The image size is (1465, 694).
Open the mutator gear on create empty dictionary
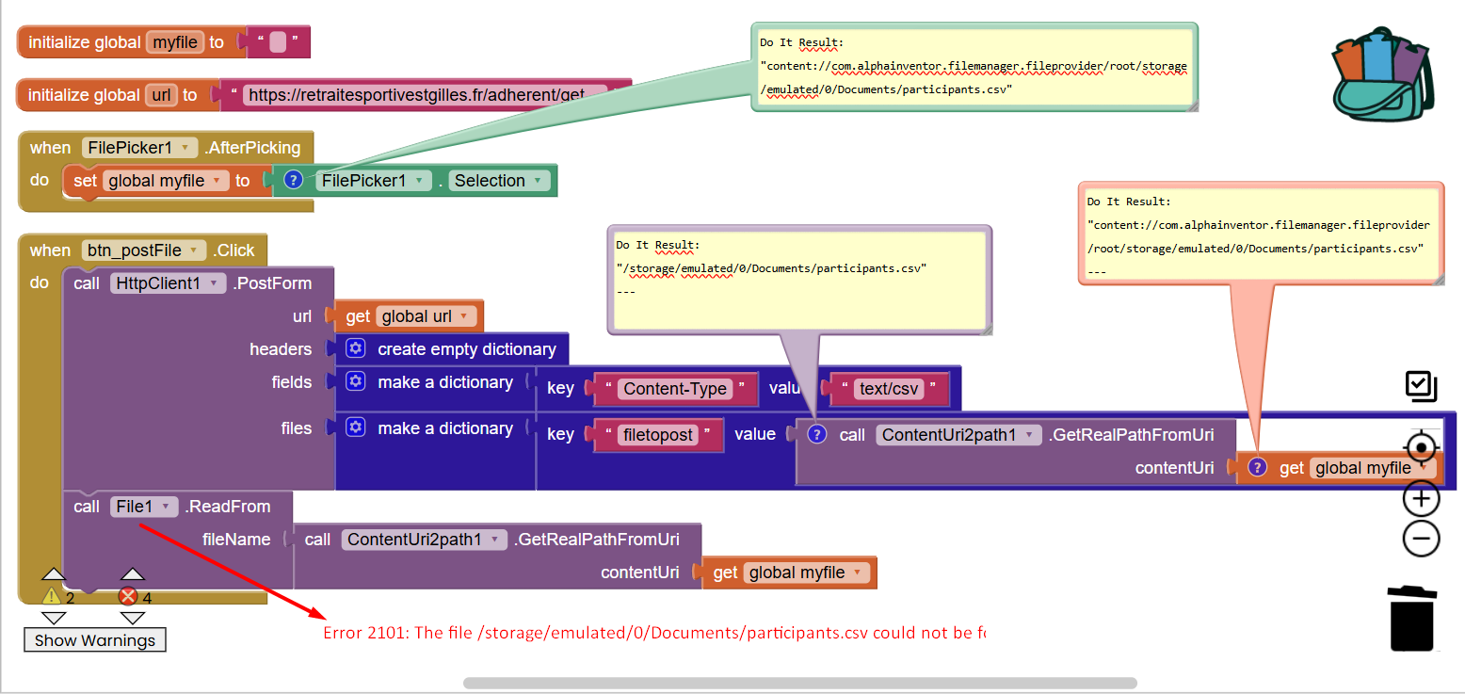355,348
